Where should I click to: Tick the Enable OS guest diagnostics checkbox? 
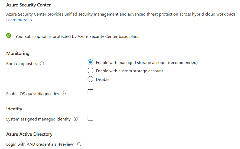pyautogui.click(x=90, y=92)
